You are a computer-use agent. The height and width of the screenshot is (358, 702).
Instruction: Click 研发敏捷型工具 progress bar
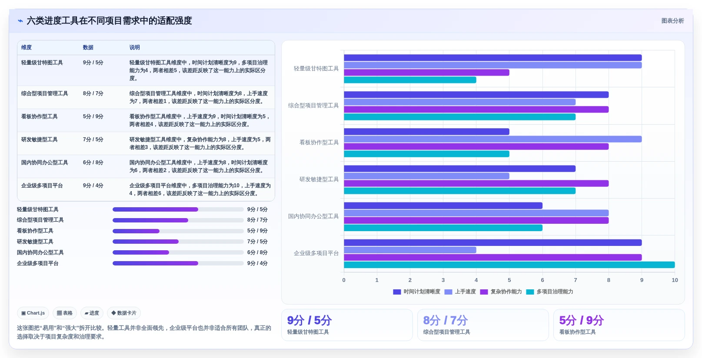pos(178,242)
